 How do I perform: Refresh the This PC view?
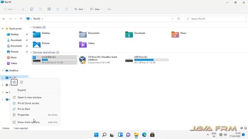click(x=178, y=19)
